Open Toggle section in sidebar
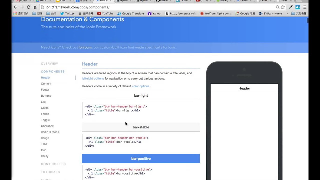Screen dimensions: 320x180 [x=45, y=120]
